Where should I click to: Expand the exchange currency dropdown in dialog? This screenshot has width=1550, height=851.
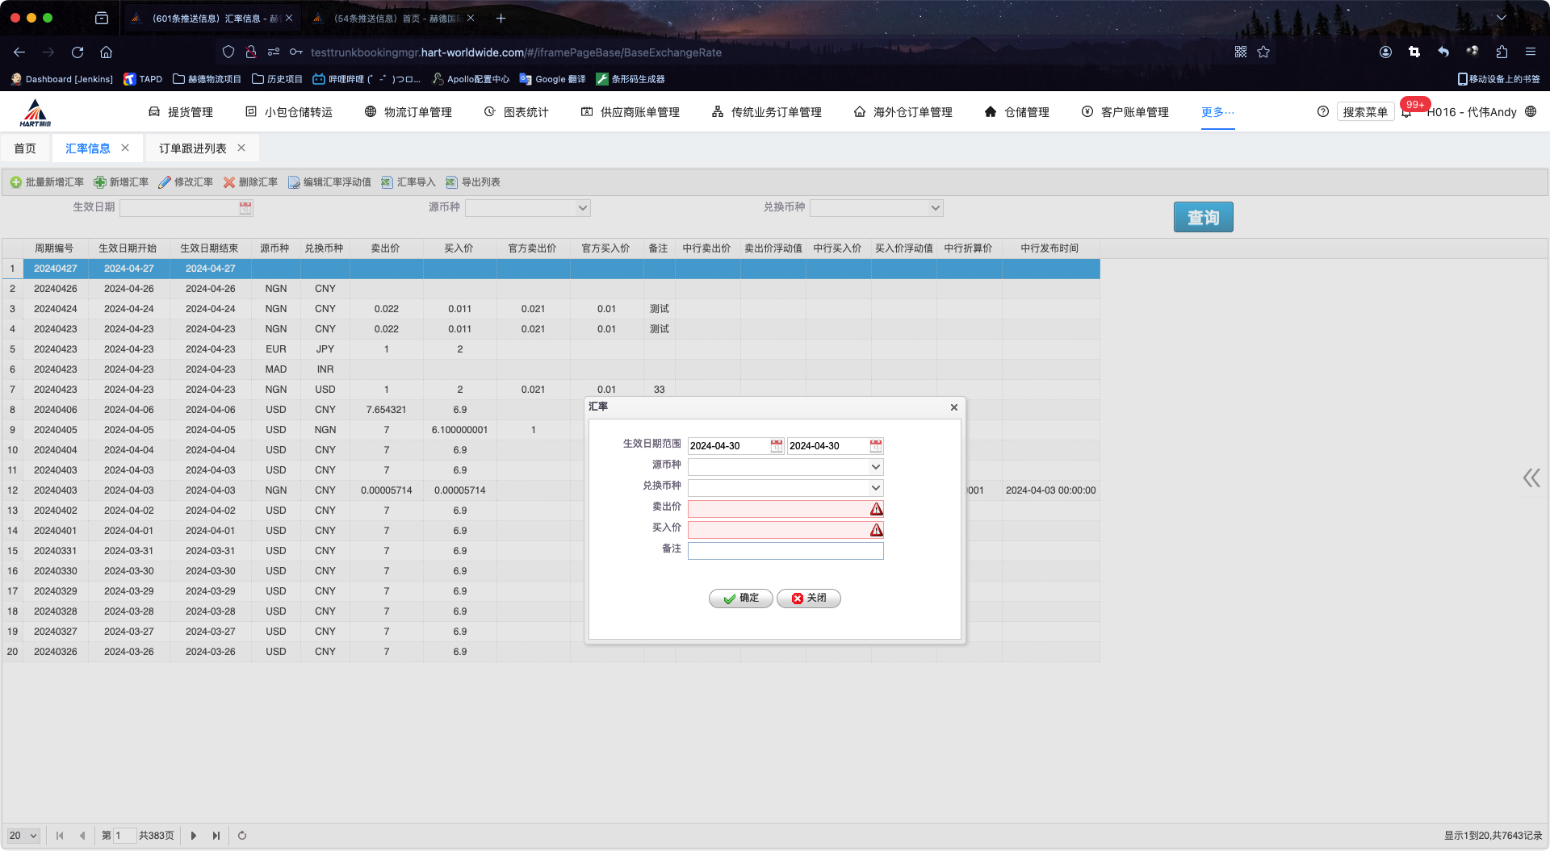pyautogui.click(x=875, y=488)
